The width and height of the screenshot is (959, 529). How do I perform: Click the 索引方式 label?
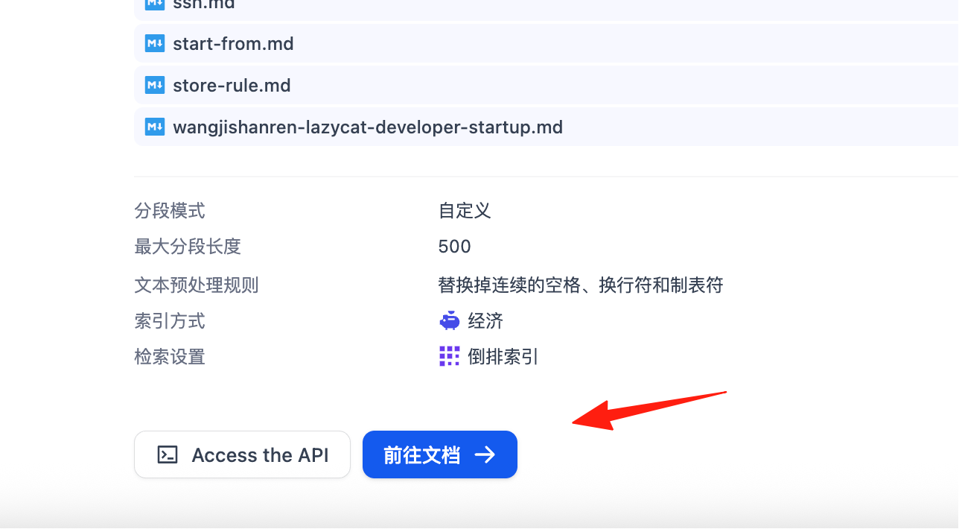pos(170,321)
